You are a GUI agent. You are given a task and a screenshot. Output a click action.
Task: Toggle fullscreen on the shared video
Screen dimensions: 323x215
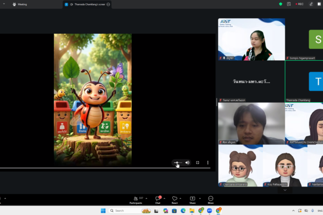click(198, 163)
